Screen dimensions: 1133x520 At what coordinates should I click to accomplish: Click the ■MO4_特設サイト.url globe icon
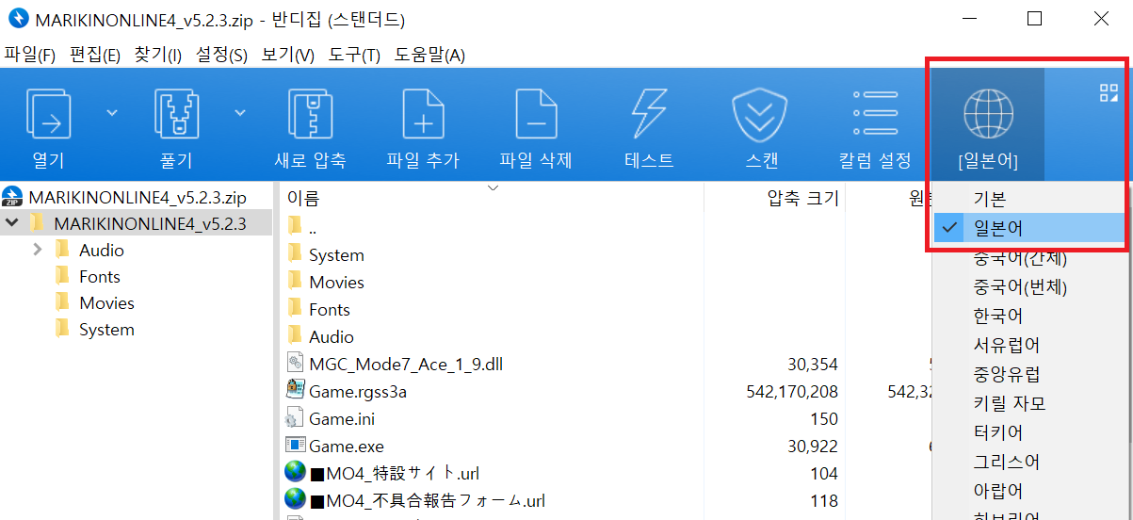coord(295,473)
